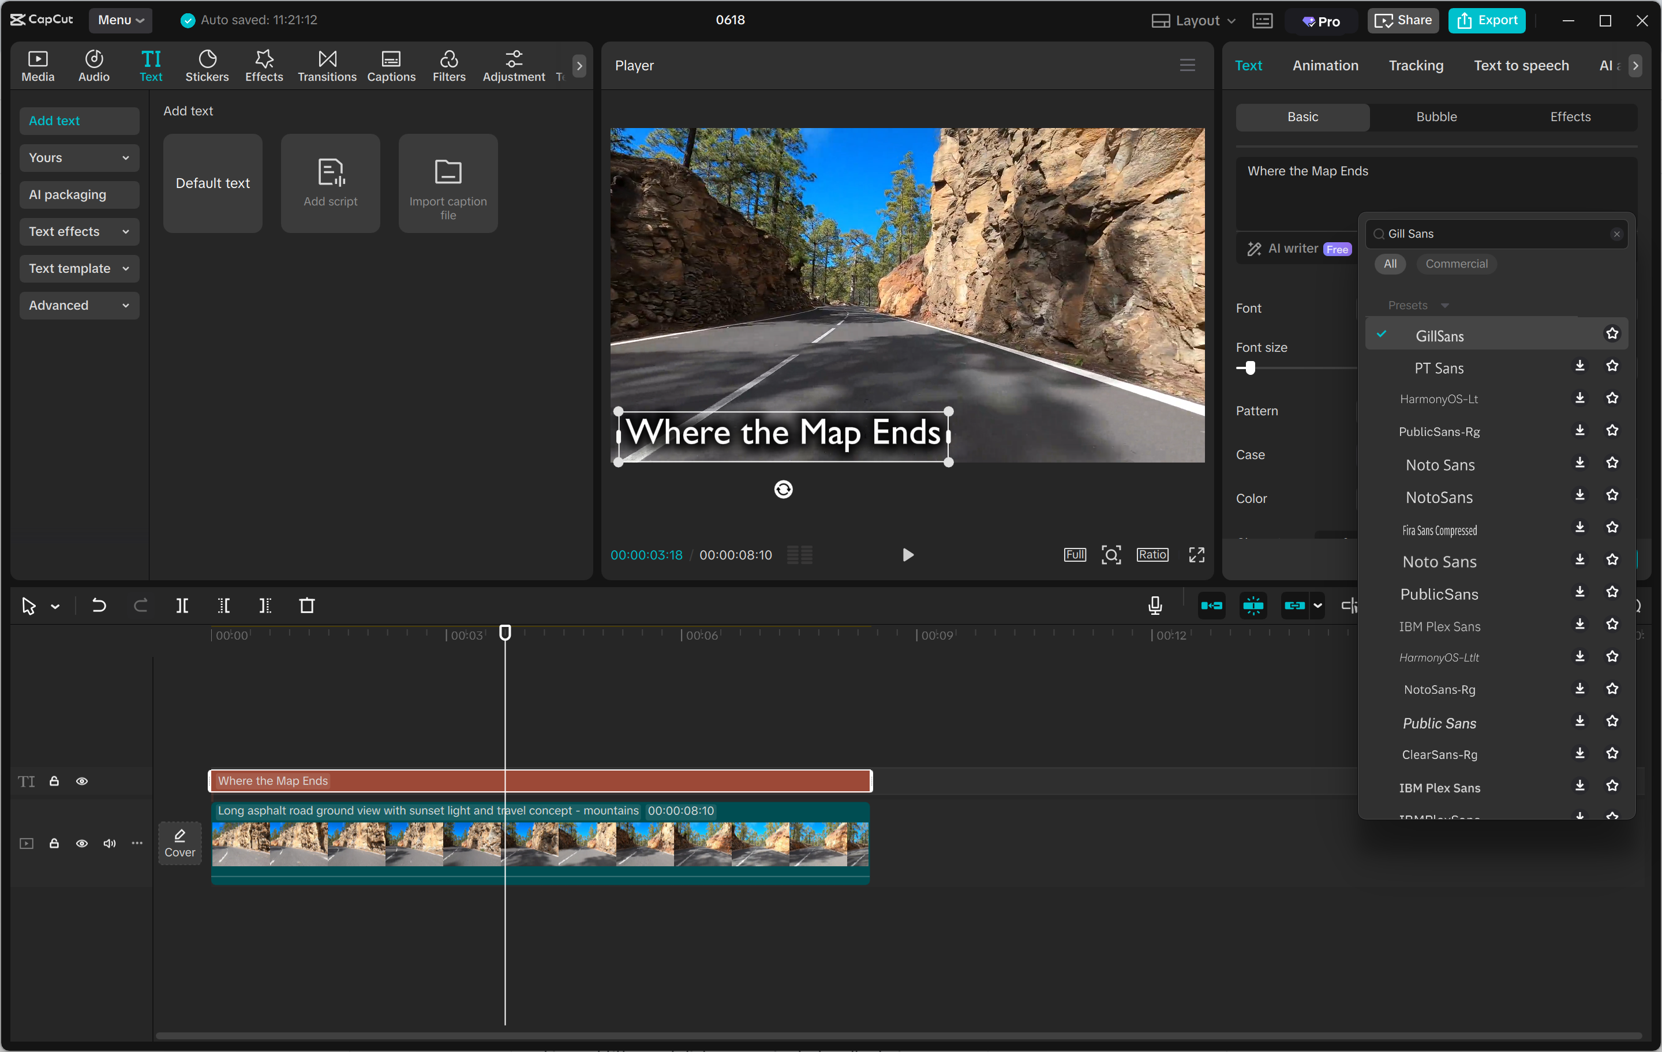1662x1052 pixels.
Task: Favorite the GillSans font star
Action: [1612, 334]
